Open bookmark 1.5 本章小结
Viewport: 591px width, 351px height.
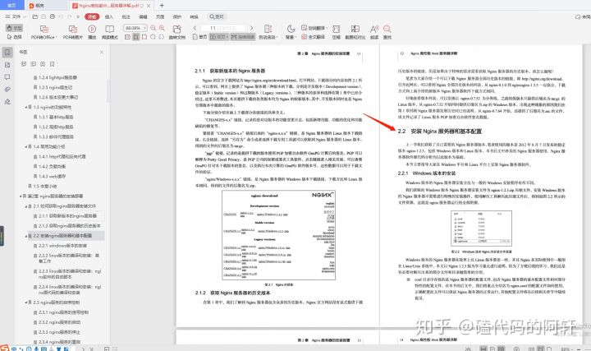click(44, 186)
